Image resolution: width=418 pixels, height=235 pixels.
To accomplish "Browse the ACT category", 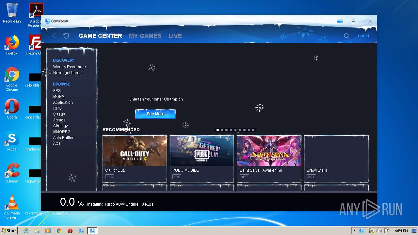I will (x=57, y=144).
